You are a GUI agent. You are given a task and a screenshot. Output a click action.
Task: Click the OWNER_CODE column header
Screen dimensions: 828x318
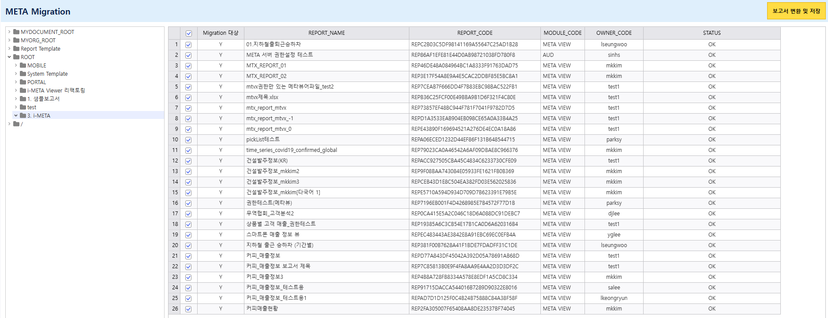pos(614,33)
